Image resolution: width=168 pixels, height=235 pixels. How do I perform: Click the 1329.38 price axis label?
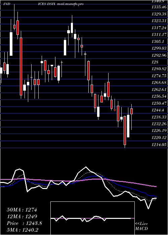click(x=159, y=14)
